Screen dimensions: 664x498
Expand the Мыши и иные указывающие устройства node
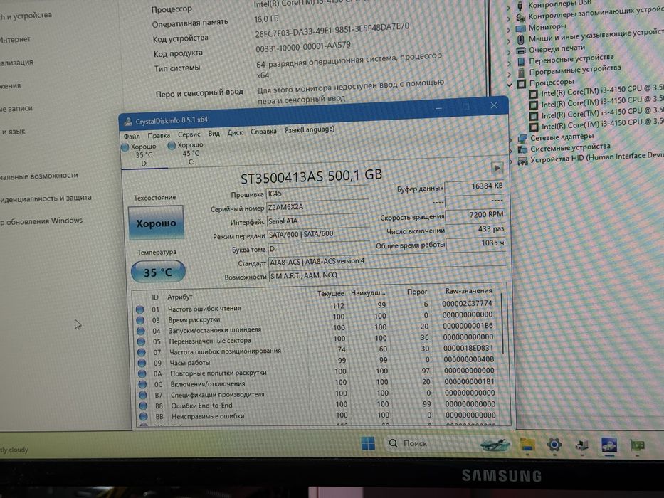[509, 41]
